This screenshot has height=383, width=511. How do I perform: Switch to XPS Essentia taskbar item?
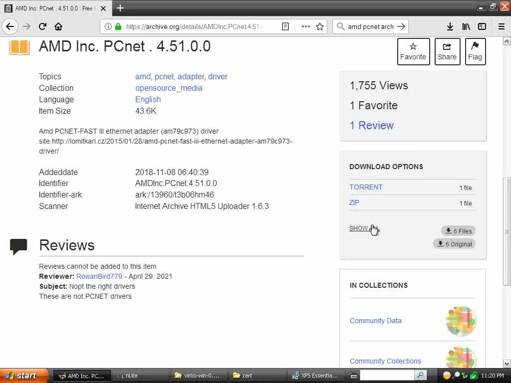pos(315,376)
